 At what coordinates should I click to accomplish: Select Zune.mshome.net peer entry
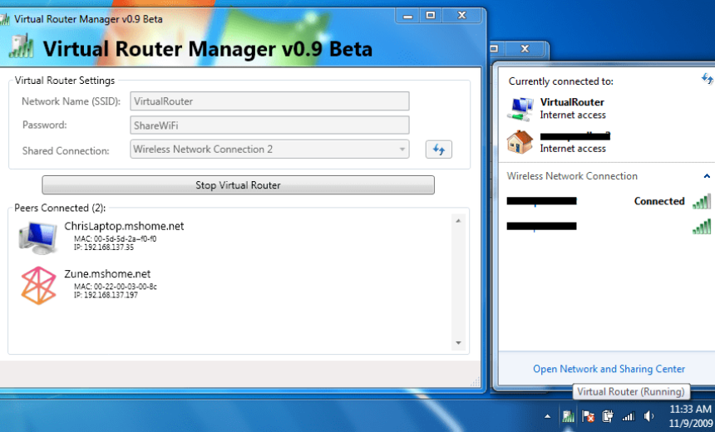89,285
